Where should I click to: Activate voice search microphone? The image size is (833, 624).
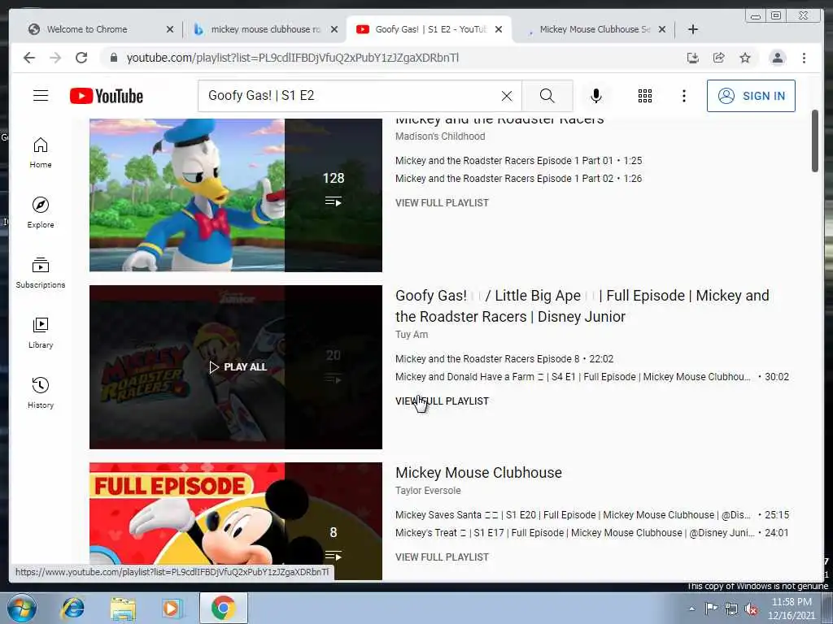click(x=596, y=96)
